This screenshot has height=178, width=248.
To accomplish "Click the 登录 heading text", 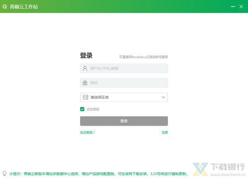I will coord(86,55).
